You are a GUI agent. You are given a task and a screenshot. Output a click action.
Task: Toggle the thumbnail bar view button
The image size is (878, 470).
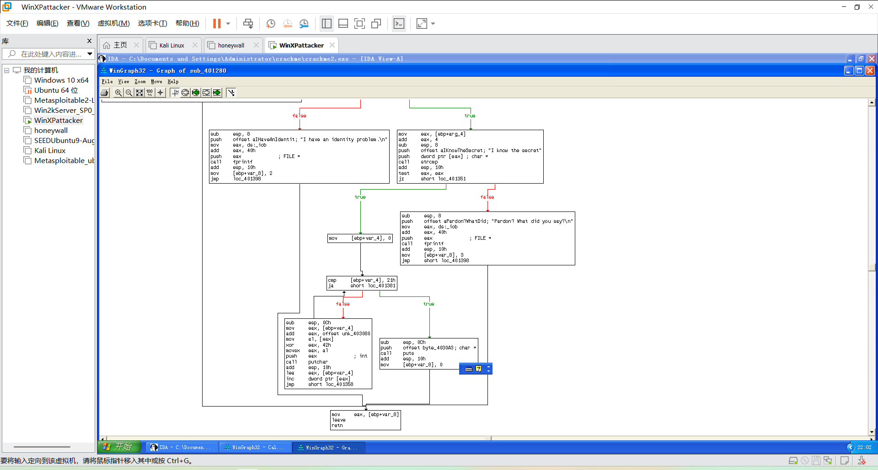343,24
